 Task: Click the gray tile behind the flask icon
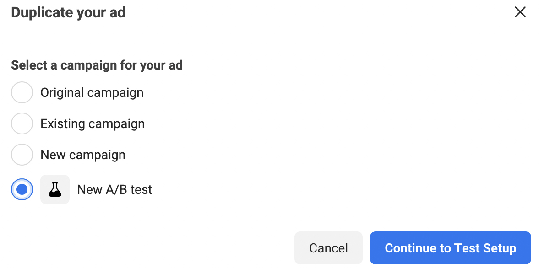tap(55, 189)
